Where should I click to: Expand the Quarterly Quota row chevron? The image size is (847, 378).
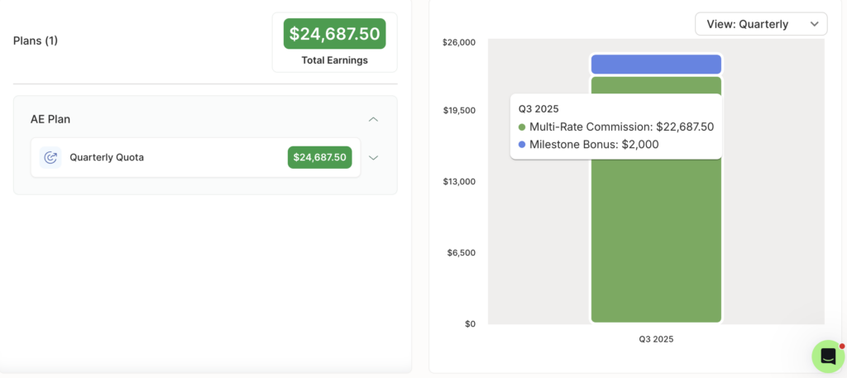coord(373,158)
